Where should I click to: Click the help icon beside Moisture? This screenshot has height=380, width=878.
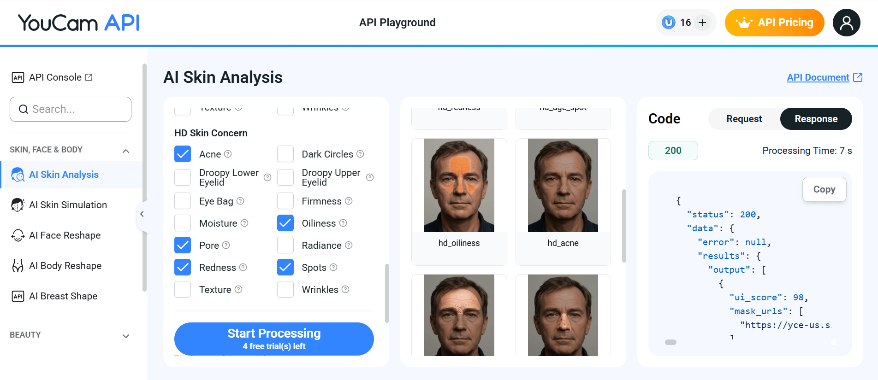244,223
